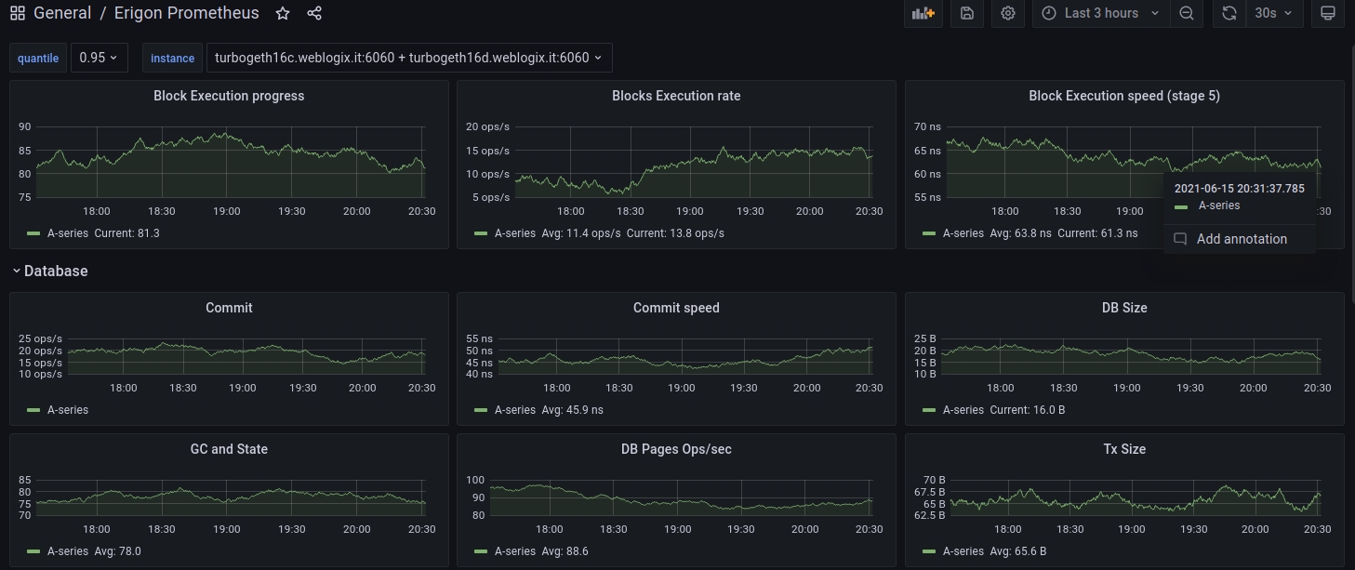Click A-series color swatch in DB Size legend
The height and width of the screenshot is (570, 1355).
(929, 409)
